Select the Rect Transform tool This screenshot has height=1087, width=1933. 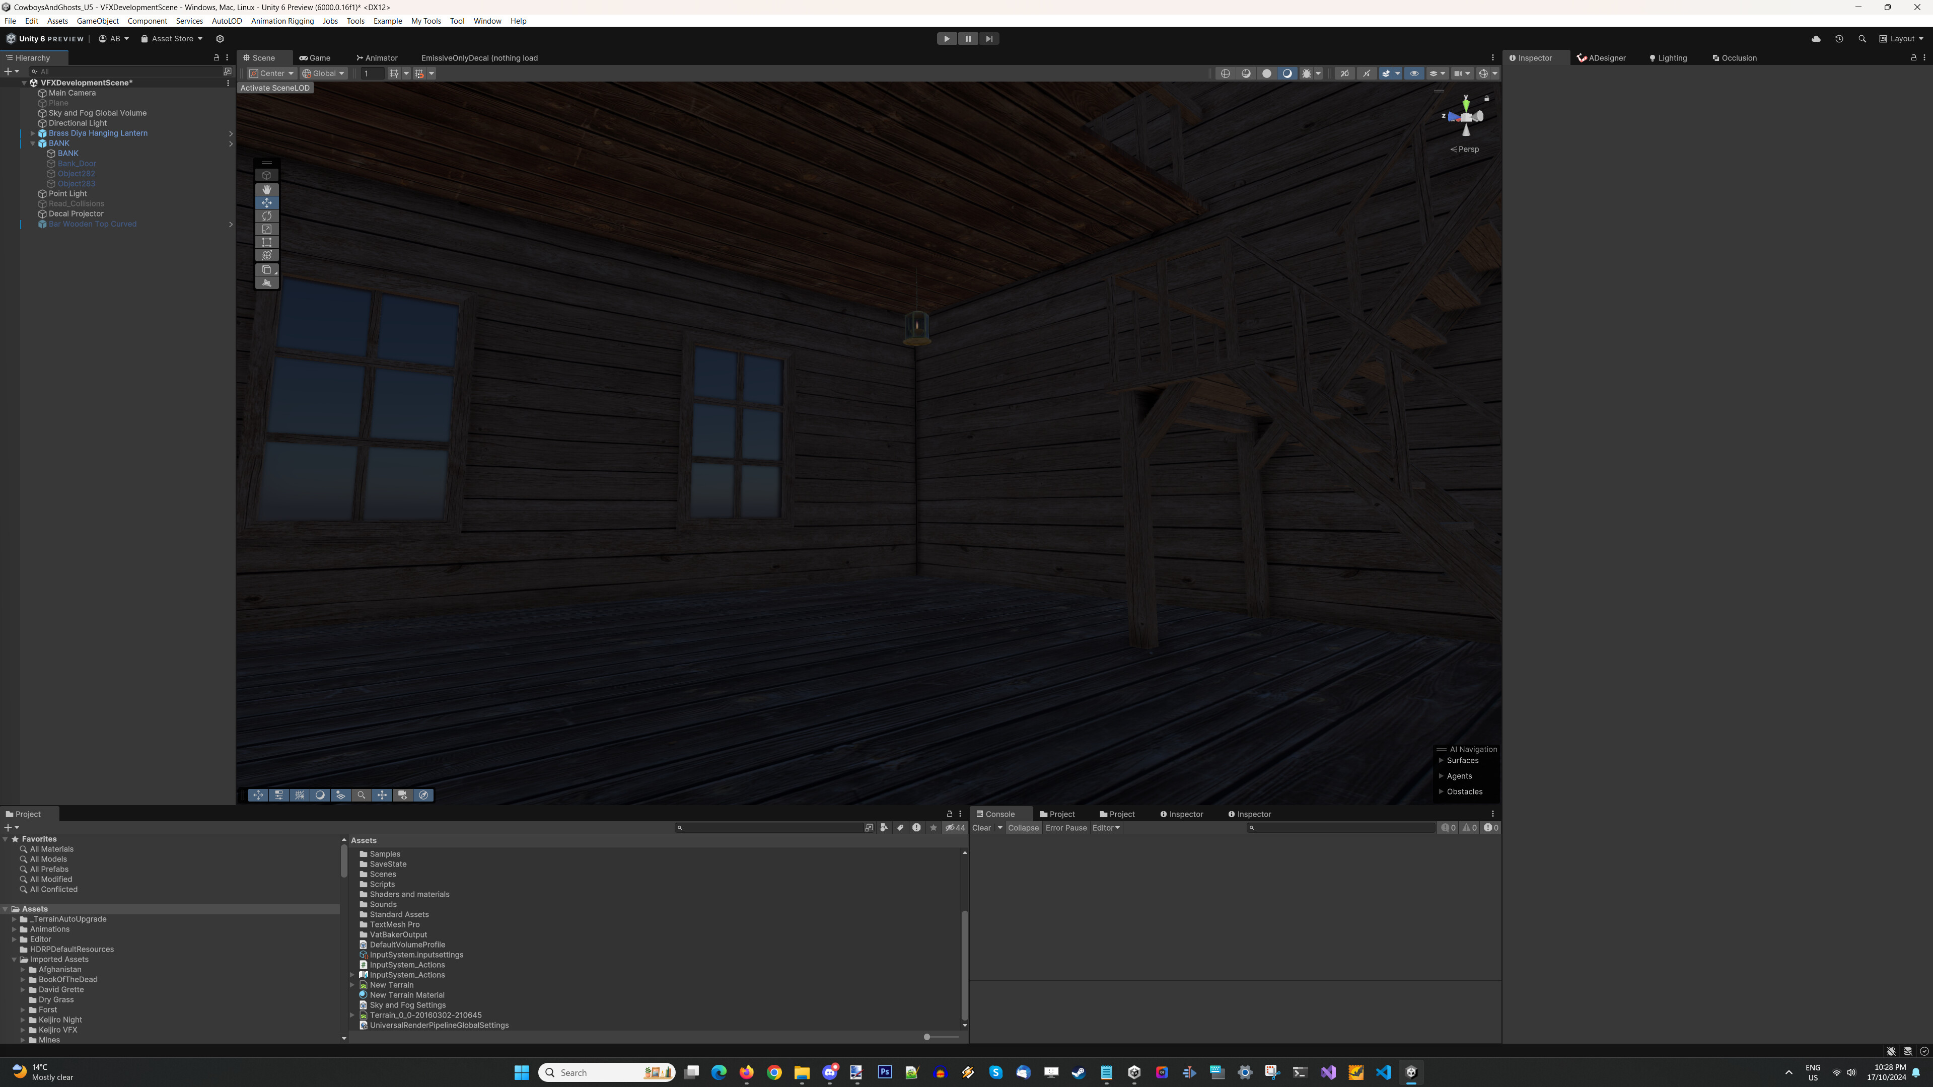(266, 242)
